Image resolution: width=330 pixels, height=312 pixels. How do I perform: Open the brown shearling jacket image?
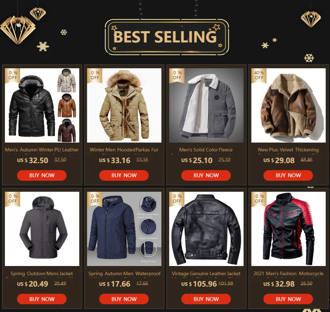(288, 105)
